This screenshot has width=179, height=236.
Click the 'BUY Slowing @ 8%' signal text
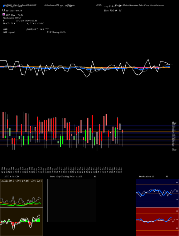pyautogui.click(x=56, y=32)
